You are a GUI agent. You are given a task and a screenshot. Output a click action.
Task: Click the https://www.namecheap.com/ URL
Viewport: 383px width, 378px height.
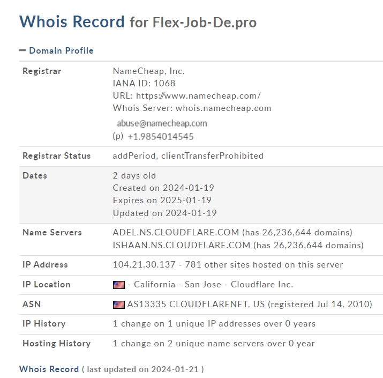198,95
